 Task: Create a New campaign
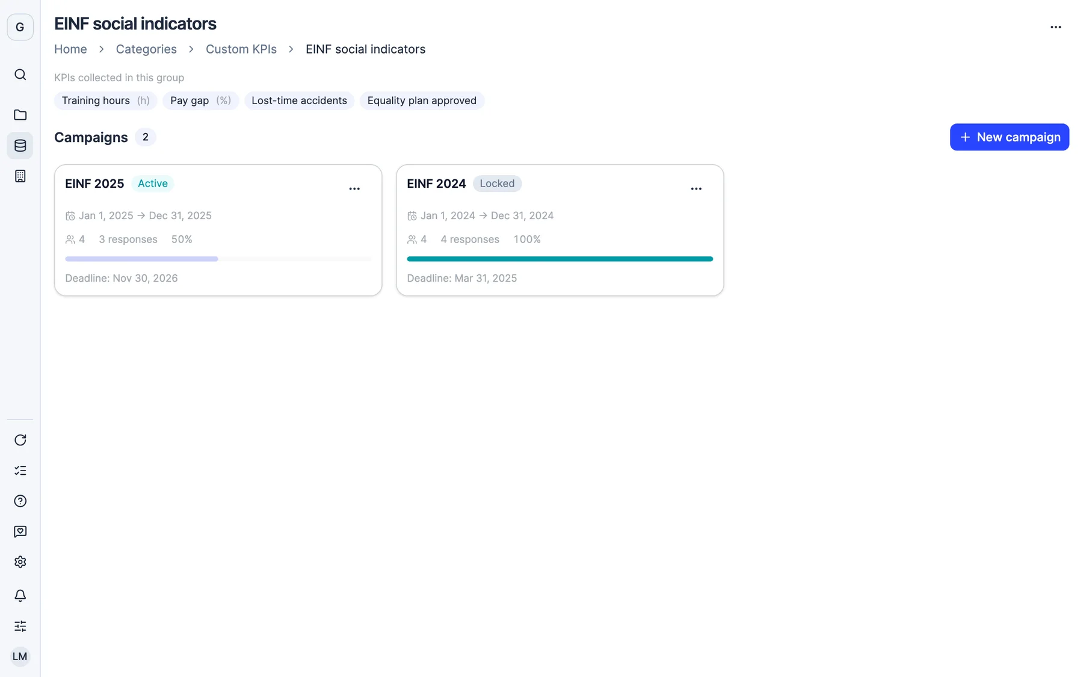coord(1009,137)
